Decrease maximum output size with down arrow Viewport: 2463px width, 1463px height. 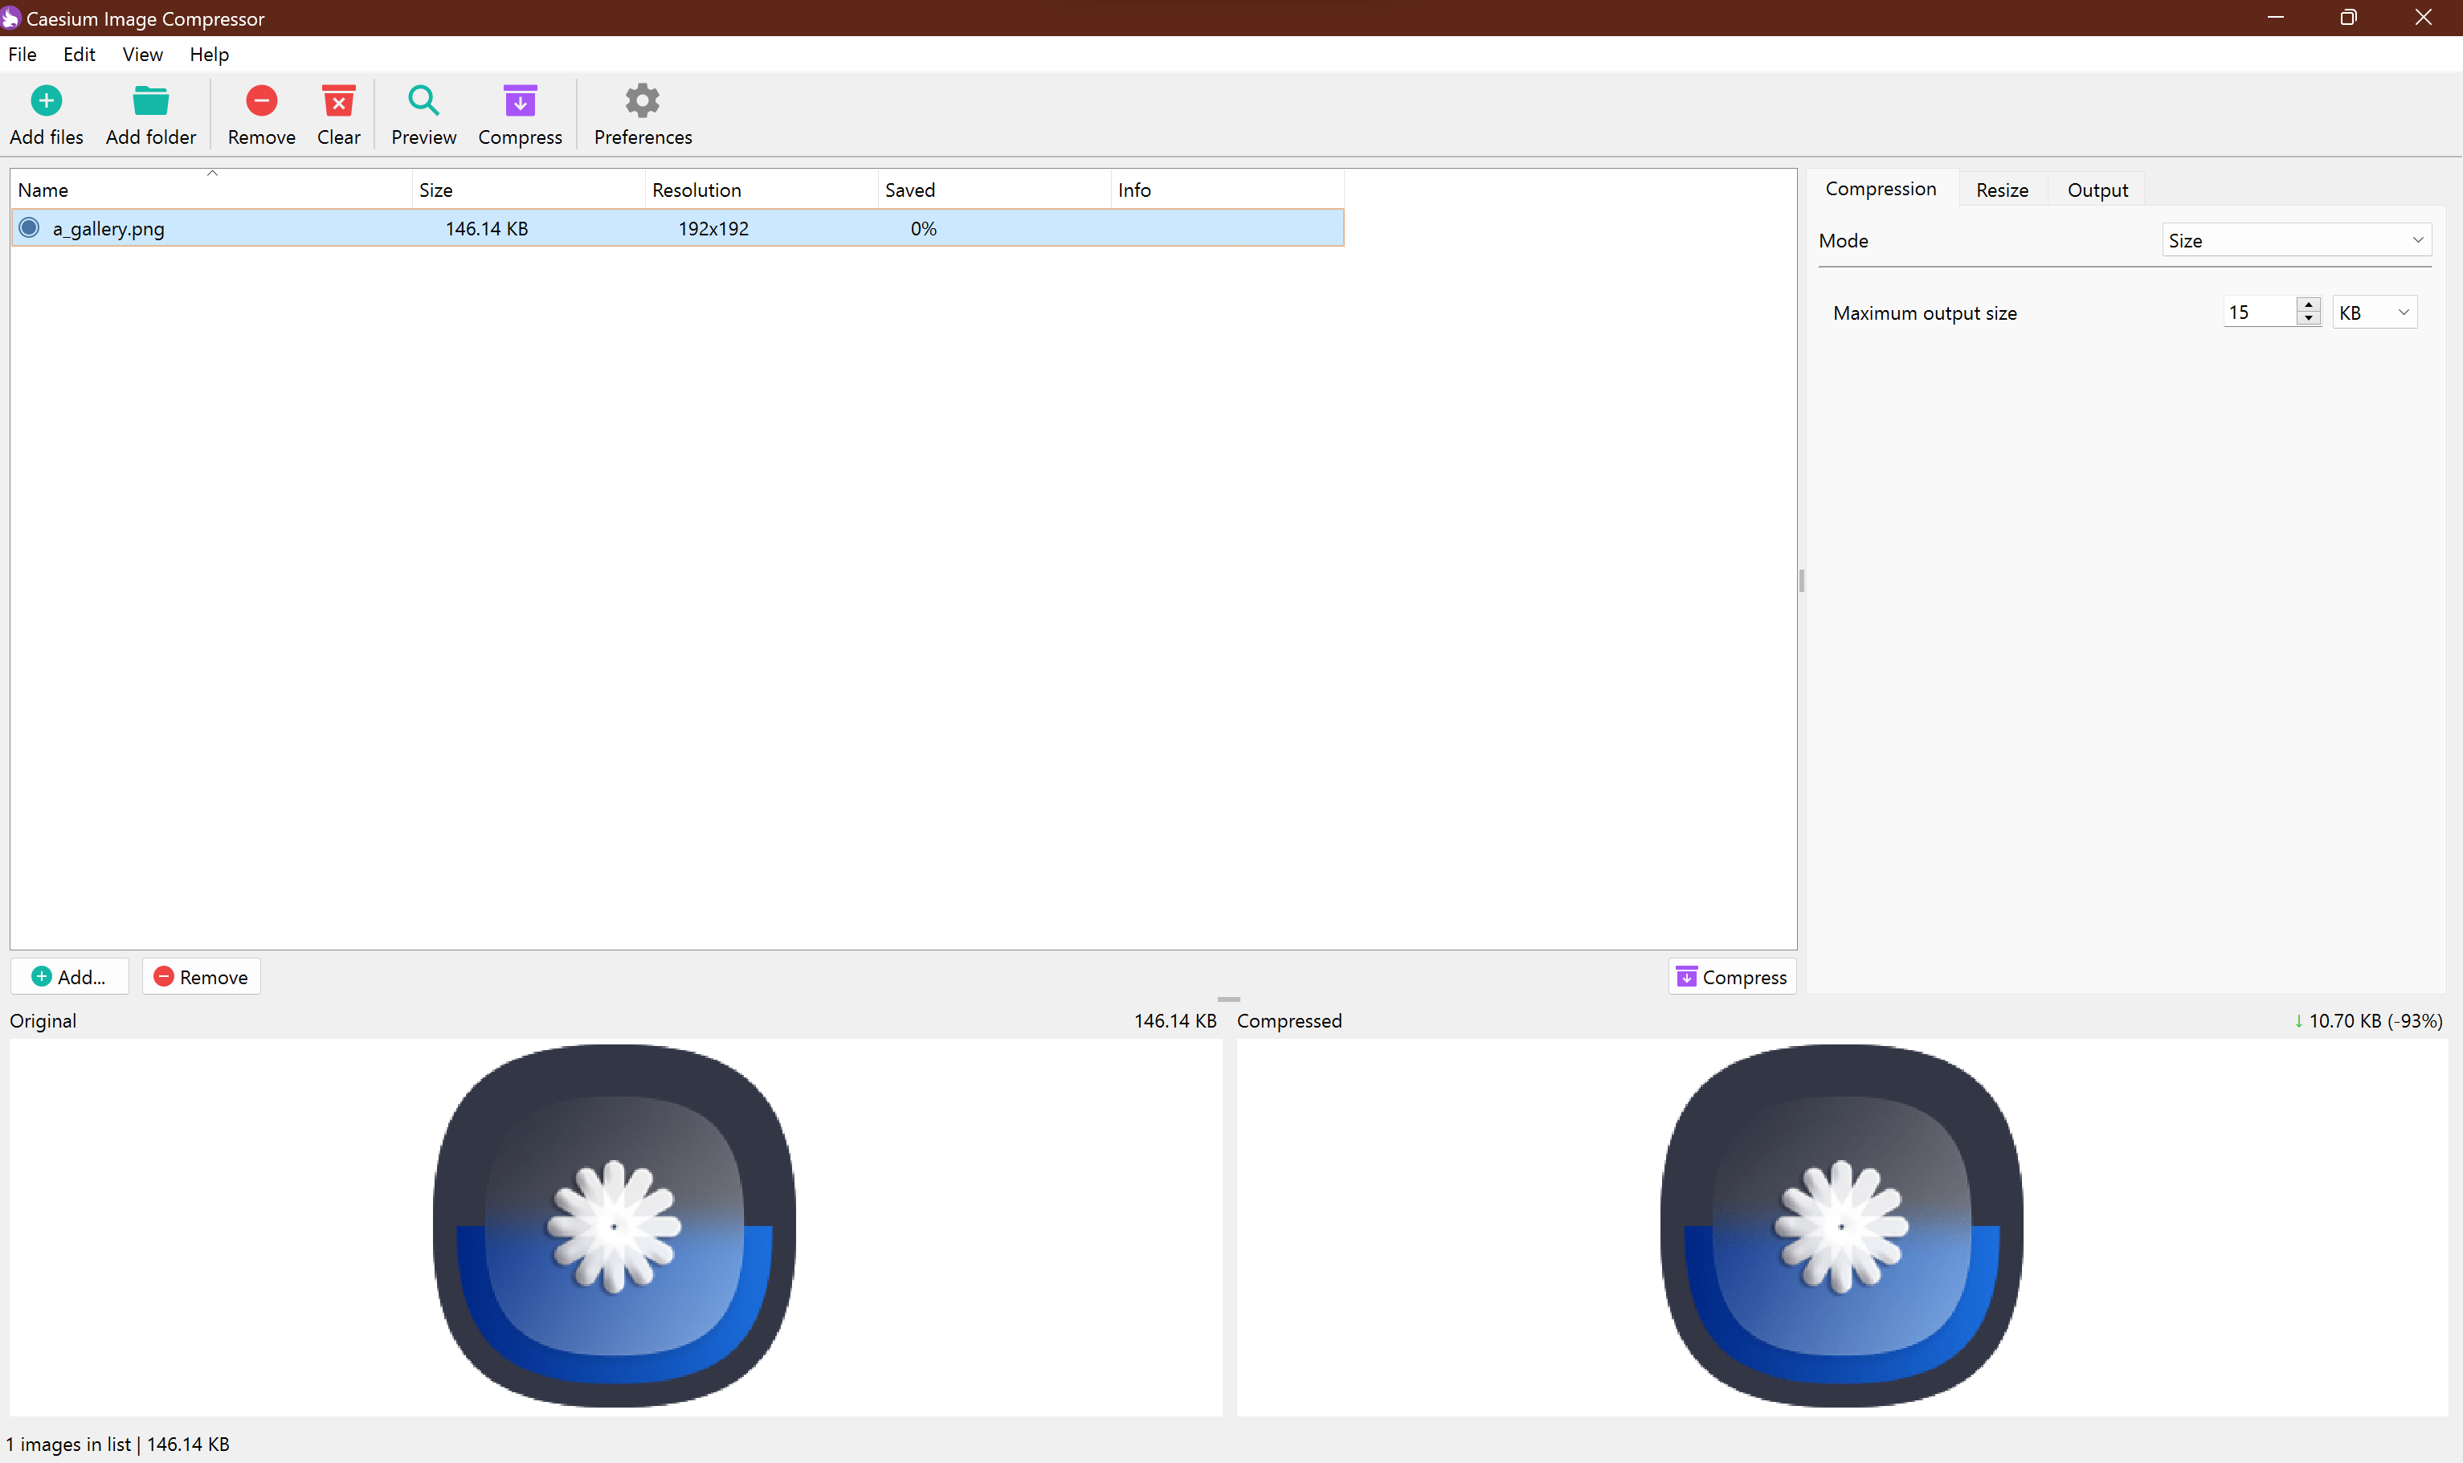tap(2308, 318)
